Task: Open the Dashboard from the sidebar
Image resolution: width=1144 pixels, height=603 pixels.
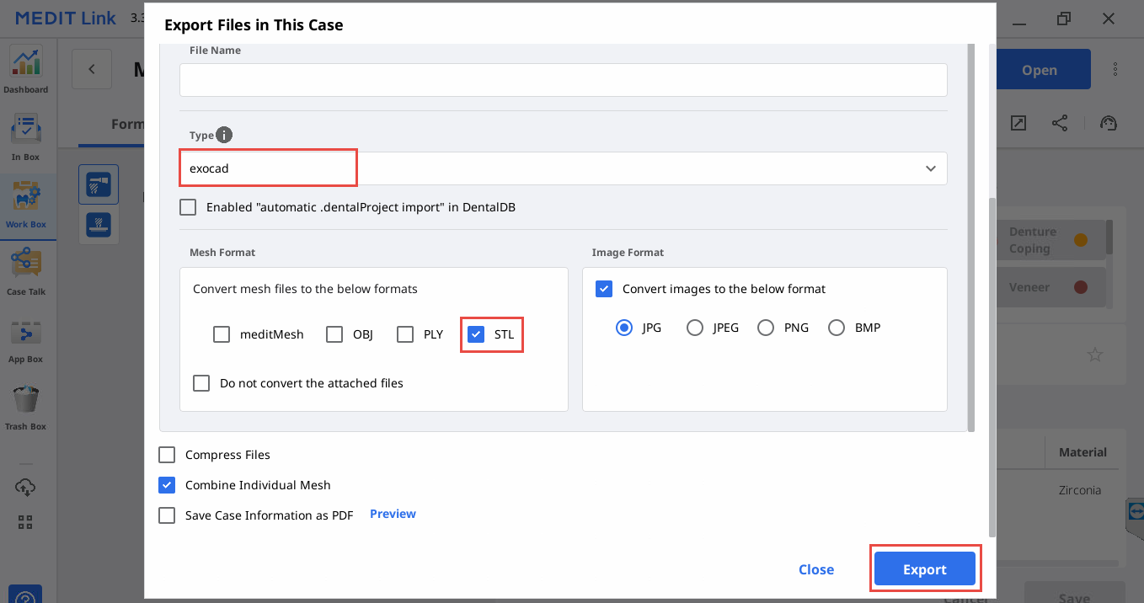Action: 25,67
